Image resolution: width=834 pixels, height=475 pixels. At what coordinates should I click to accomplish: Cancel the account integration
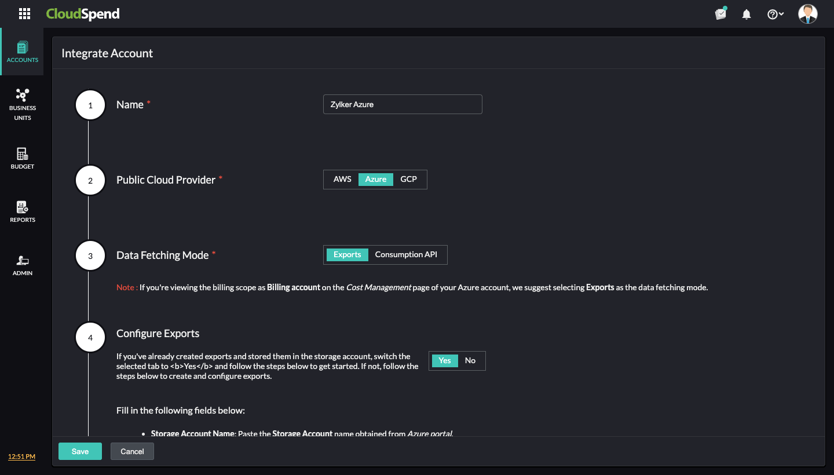coord(132,451)
